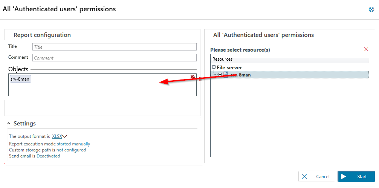This screenshot has width=379, height=188.
Task: Expand the srv-8man tree node
Action: pos(220,75)
